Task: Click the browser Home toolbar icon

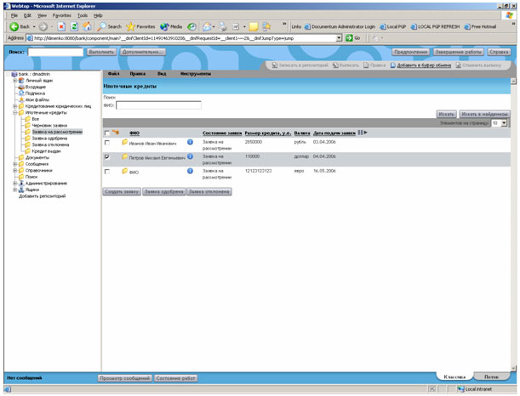Action: click(88, 26)
